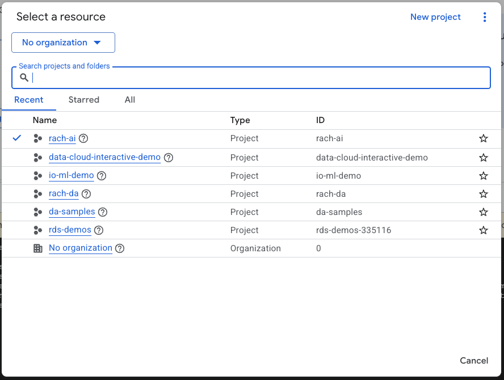Click the help icon beside No organization row
504x380 pixels.
click(x=119, y=248)
